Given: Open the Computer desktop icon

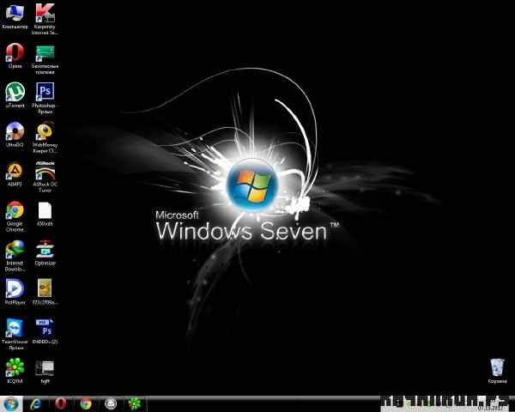Looking at the screenshot, I should pyautogui.click(x=15, y=14).
